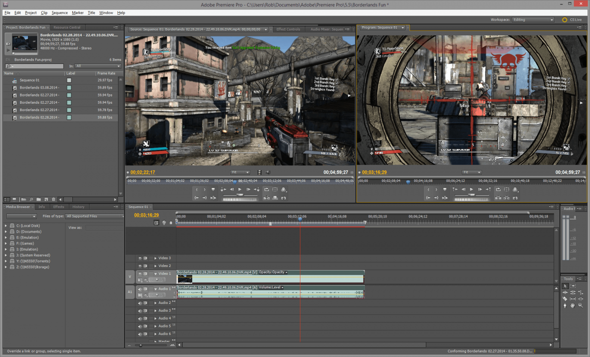Select the Selection tool in Tools panel
The image size is (590, 357).
point(565,286)
